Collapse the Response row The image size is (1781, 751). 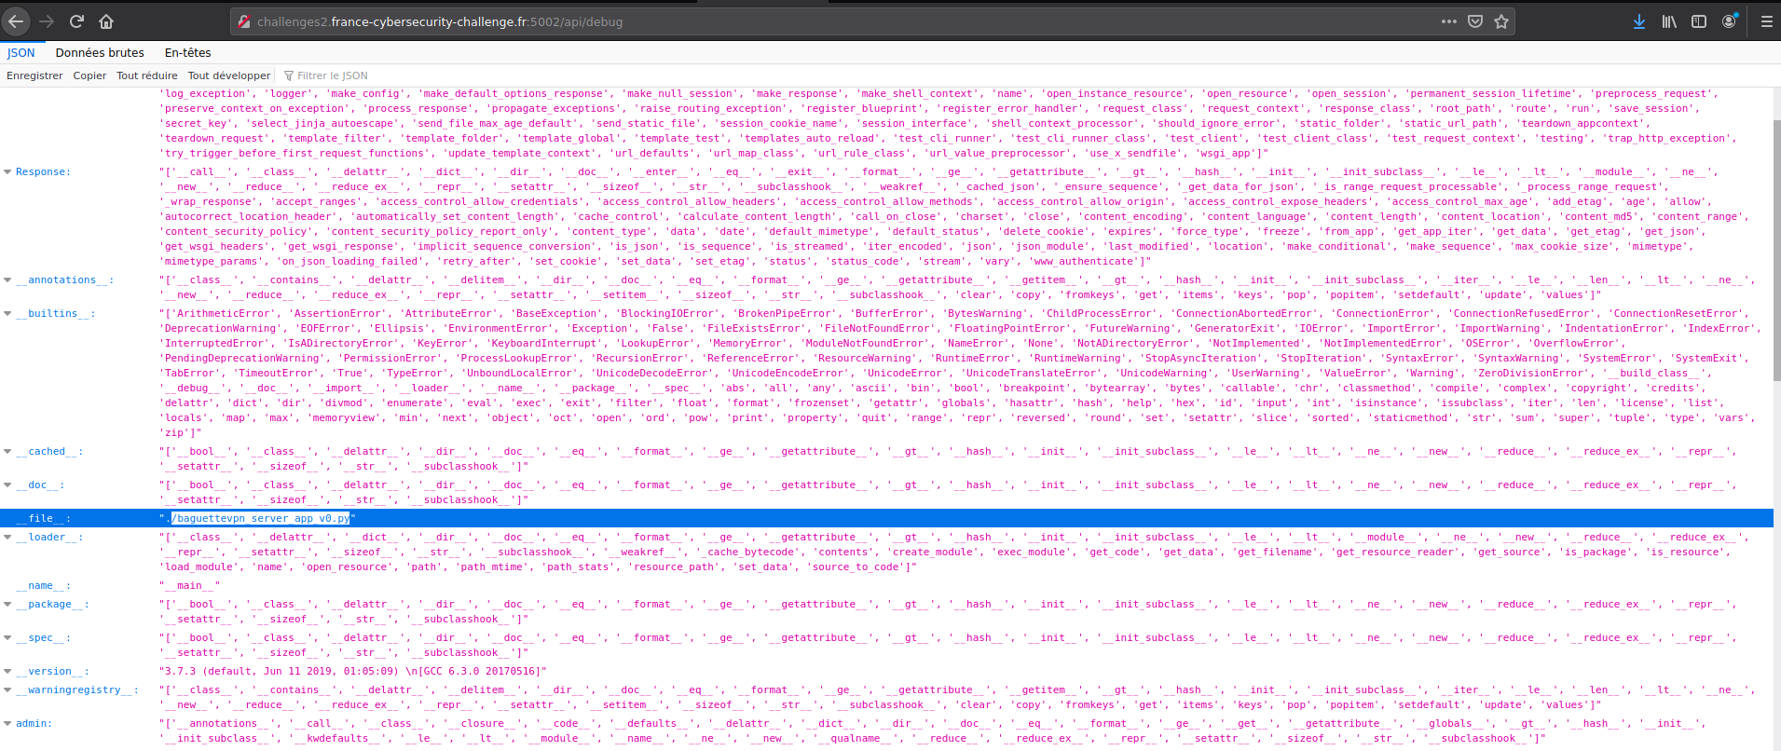pyautogui.click(x=7, y=172)
